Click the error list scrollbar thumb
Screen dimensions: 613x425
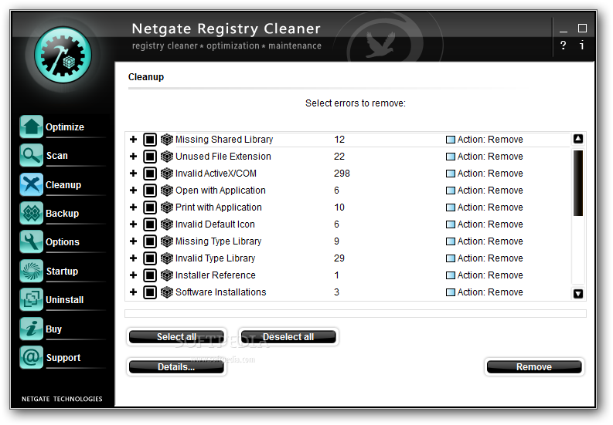coord(578,183)
